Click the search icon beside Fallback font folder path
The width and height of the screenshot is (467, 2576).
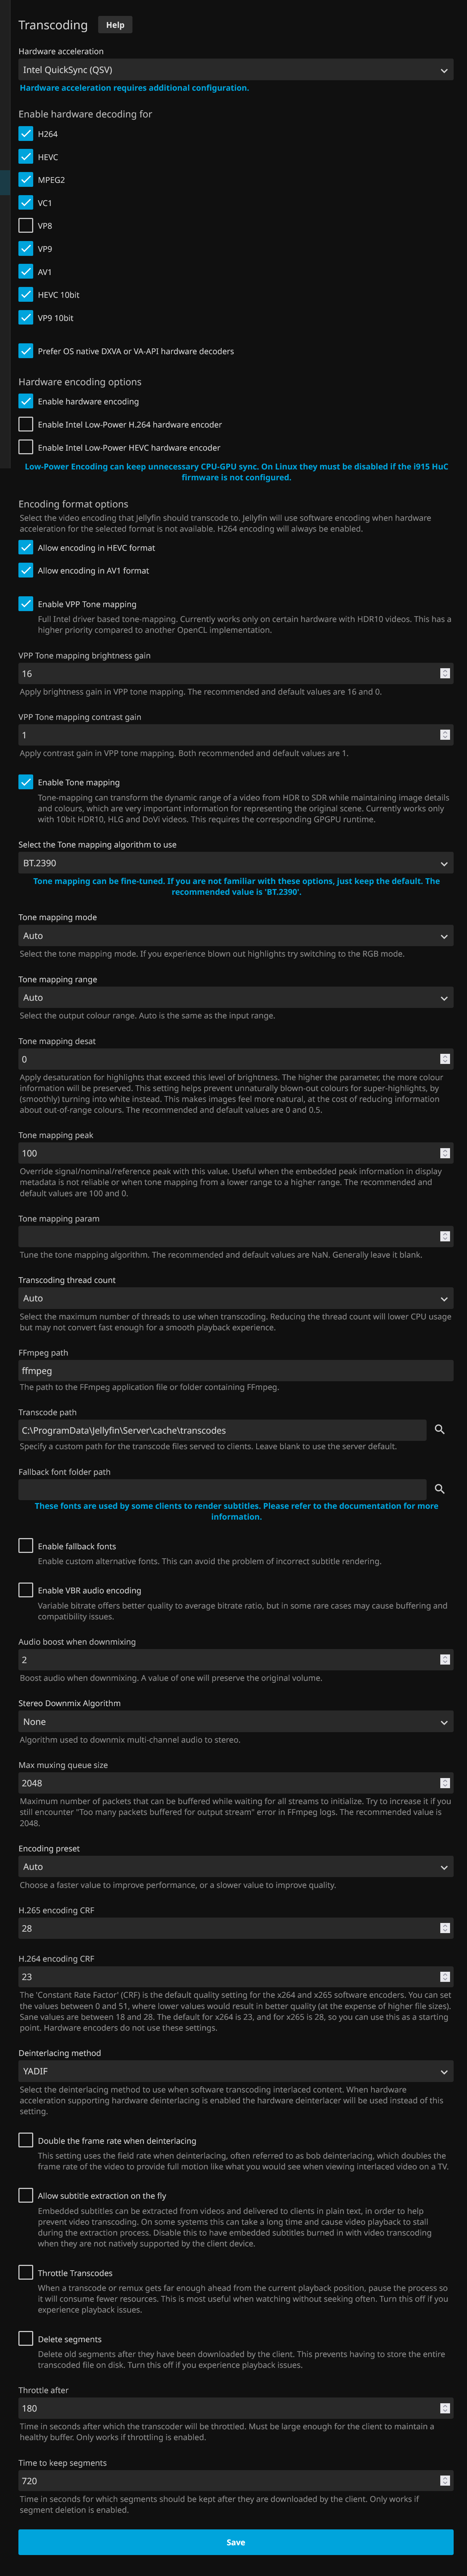pyautogui.click(x=439, y=1489)
